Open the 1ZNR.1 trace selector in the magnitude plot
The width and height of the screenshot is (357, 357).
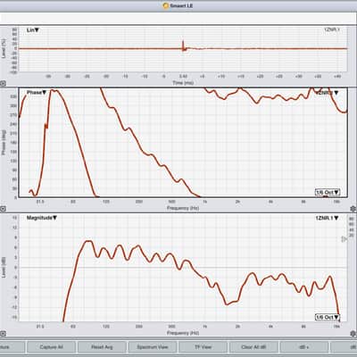328,218
